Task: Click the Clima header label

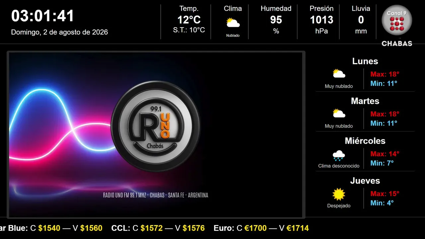Action: 233,9
